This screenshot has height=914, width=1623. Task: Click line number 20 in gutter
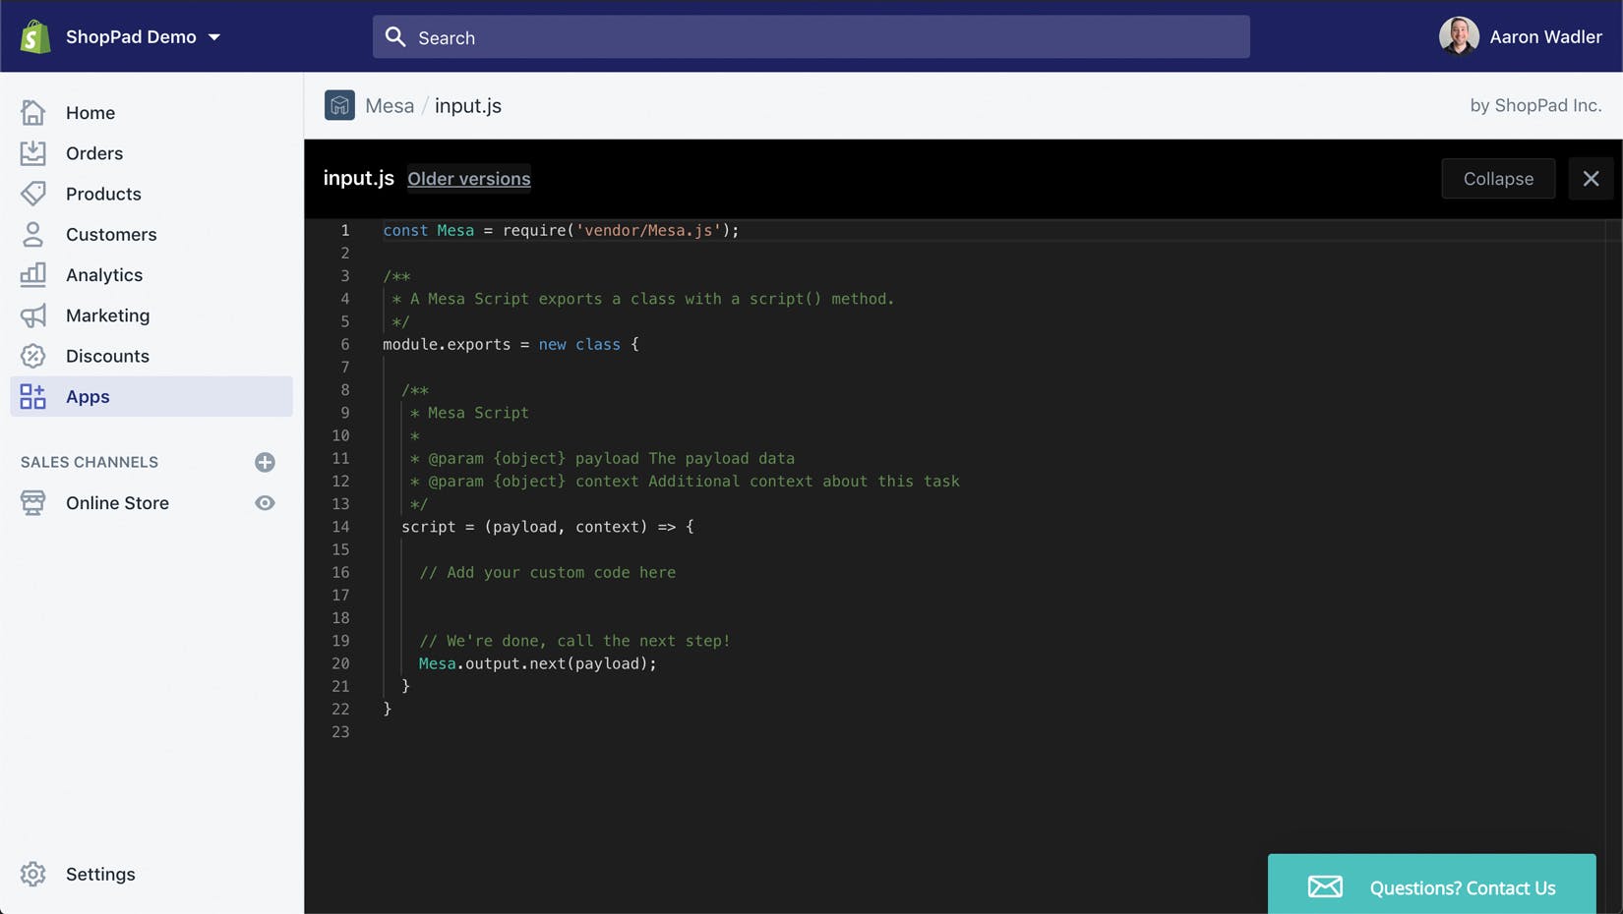tap(340, 663)
